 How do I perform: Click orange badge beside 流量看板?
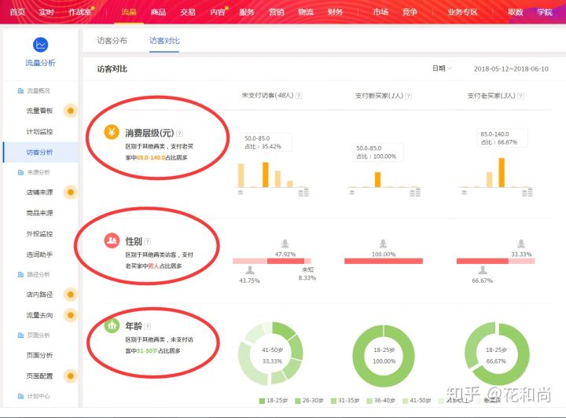[x=71, y=110]
